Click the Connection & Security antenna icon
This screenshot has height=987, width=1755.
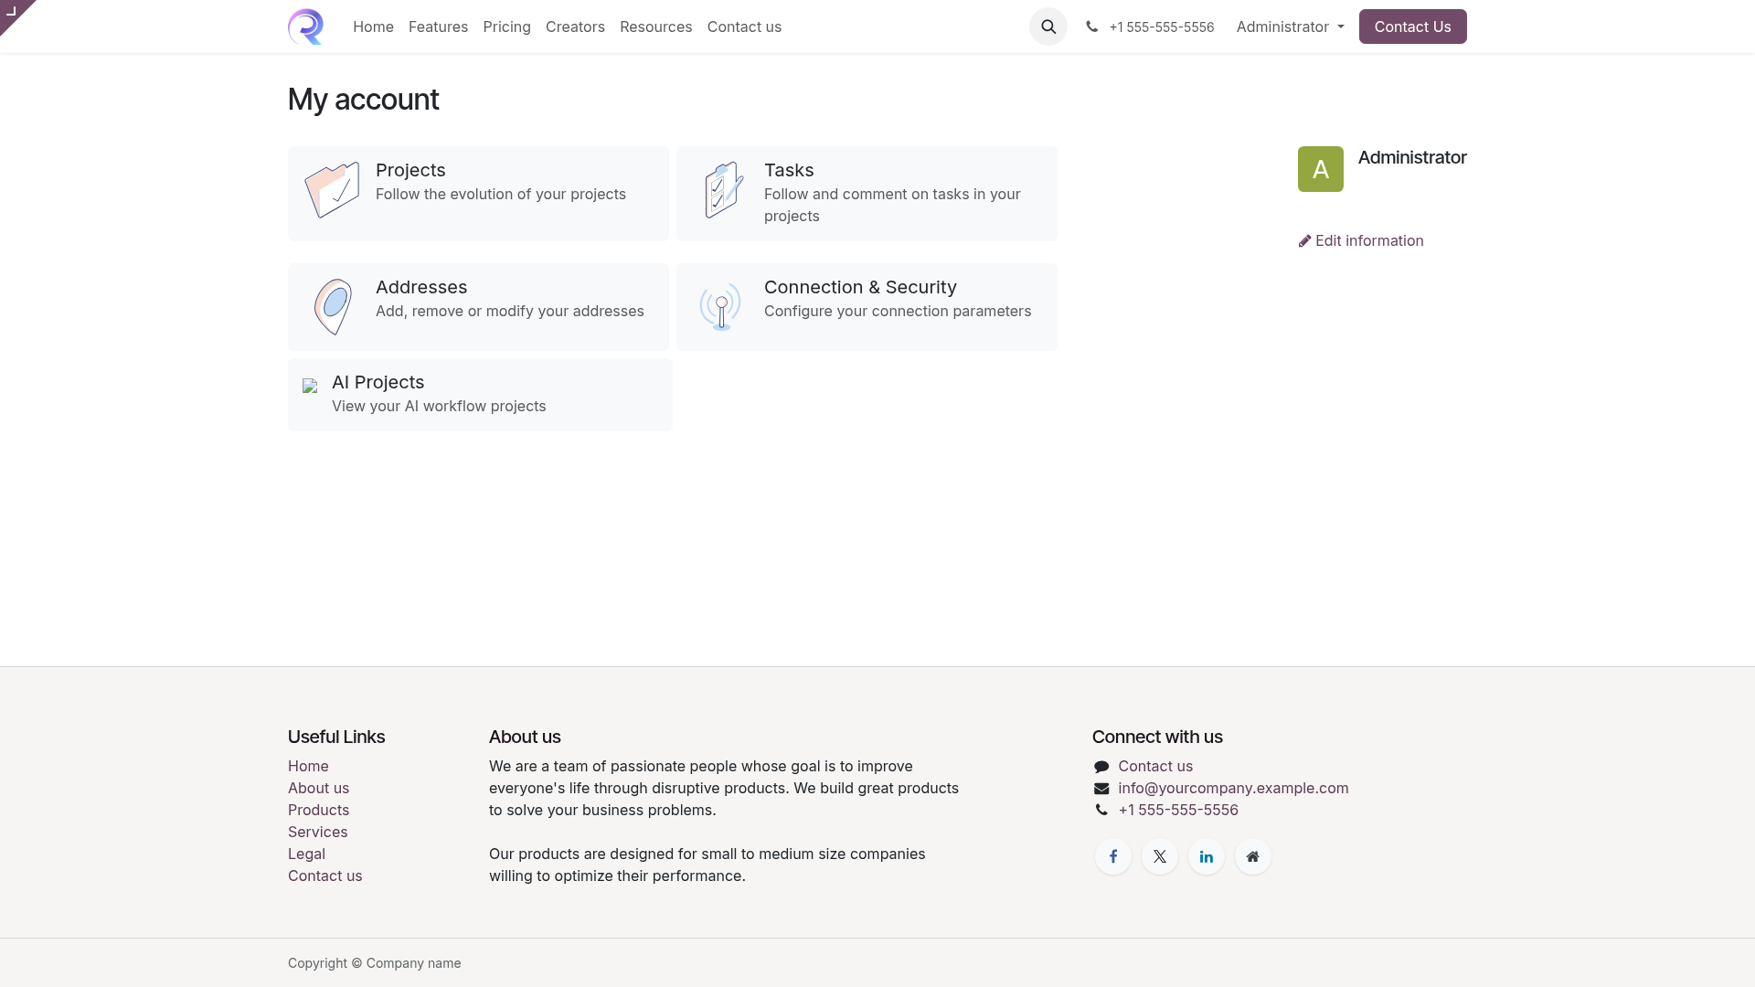[x=721, y=307]
